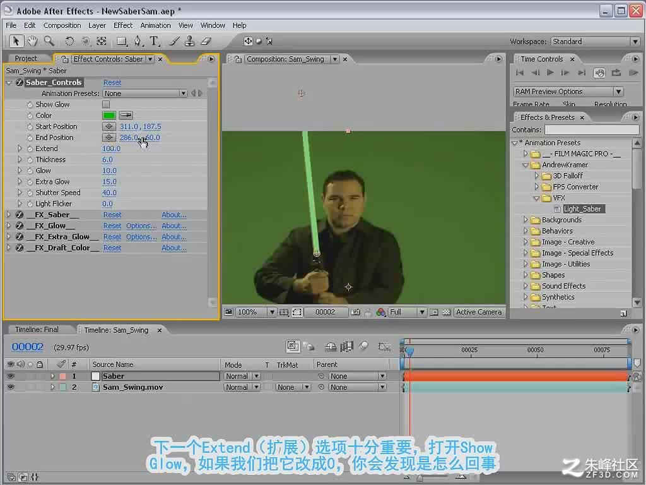Select the Hand tool
This screenshot has height=485, width=646.
[32, 41]
